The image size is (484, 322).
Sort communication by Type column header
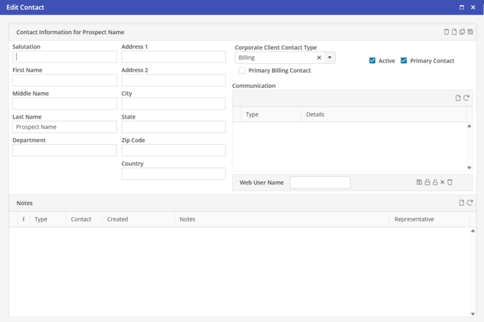(252, 115)
